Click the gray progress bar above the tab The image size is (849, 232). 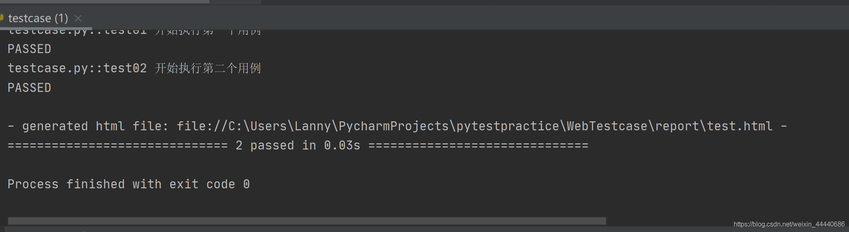[105, 2]
